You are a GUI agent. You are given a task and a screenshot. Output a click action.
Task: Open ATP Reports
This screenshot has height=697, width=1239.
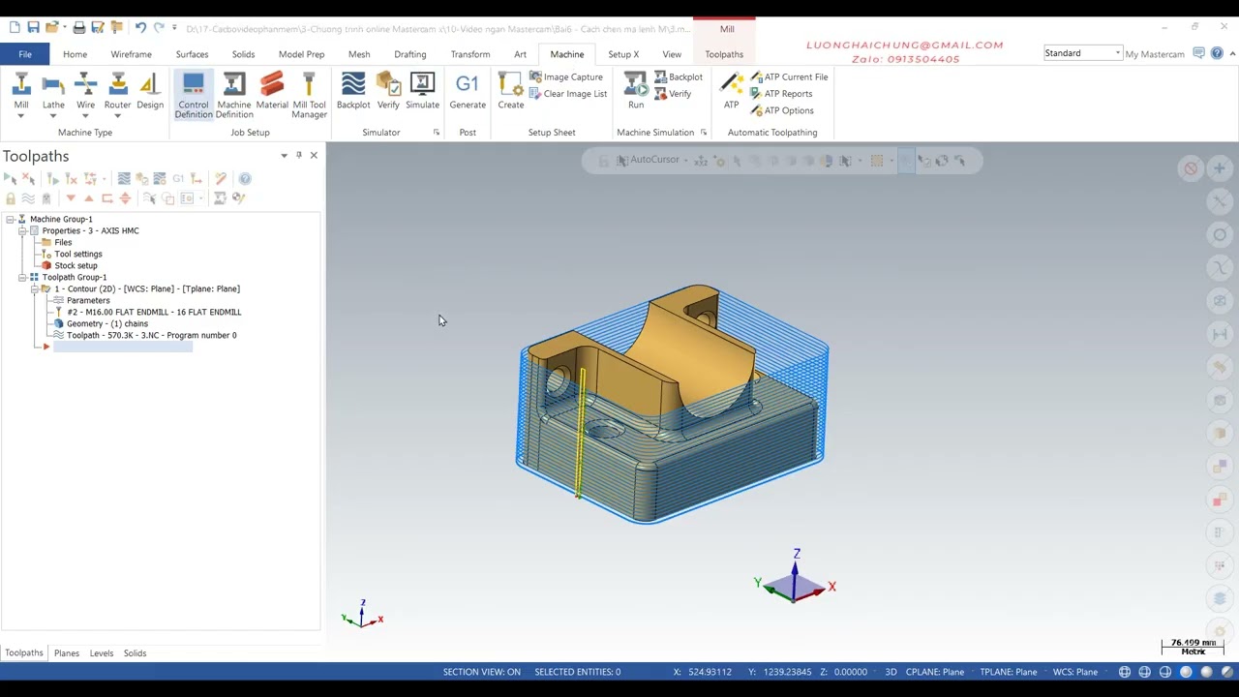(780, 94)
